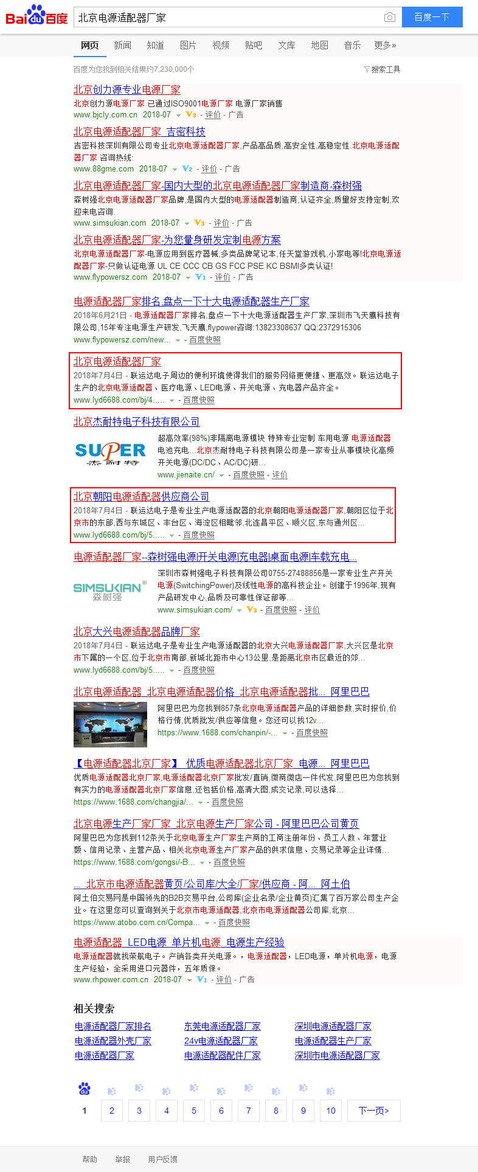Click V2 credit icon for www.88gme.com

point(187,168)
